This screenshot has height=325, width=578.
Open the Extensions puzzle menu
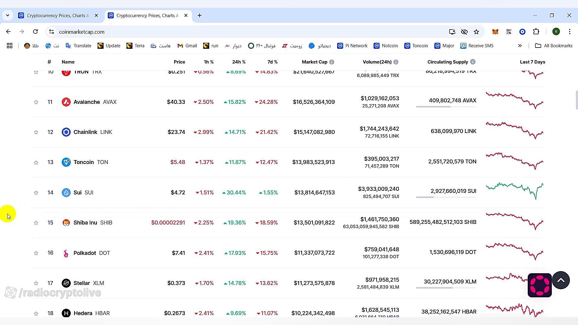coord(536,32)
